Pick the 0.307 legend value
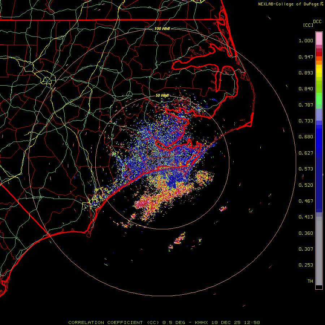Viewport: 325px width, 325px height. click(x=306, y=249)
